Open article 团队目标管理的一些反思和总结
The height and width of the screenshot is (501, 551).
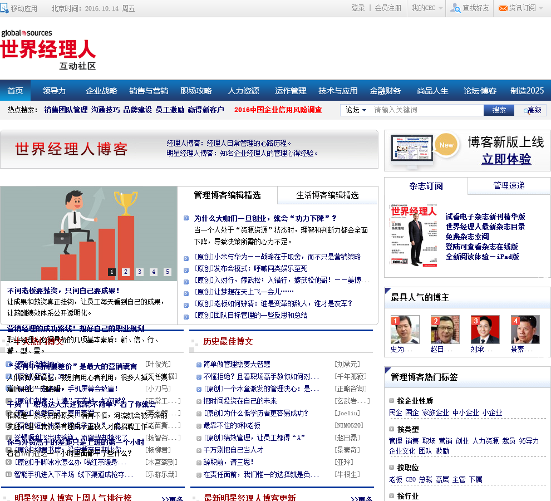251,316
